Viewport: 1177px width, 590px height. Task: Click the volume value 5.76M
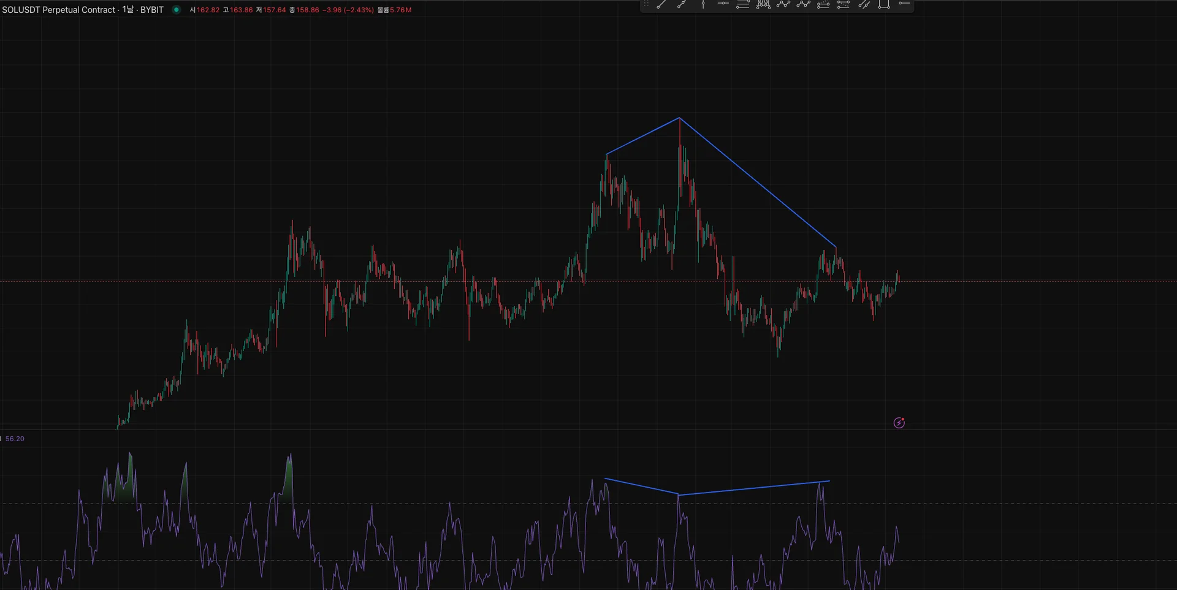400,10
